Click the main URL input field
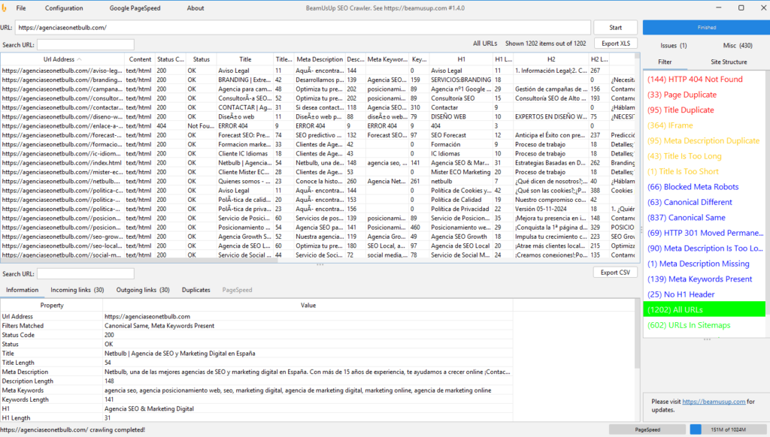This screenshot has width=770, height=437. point(301,28)
